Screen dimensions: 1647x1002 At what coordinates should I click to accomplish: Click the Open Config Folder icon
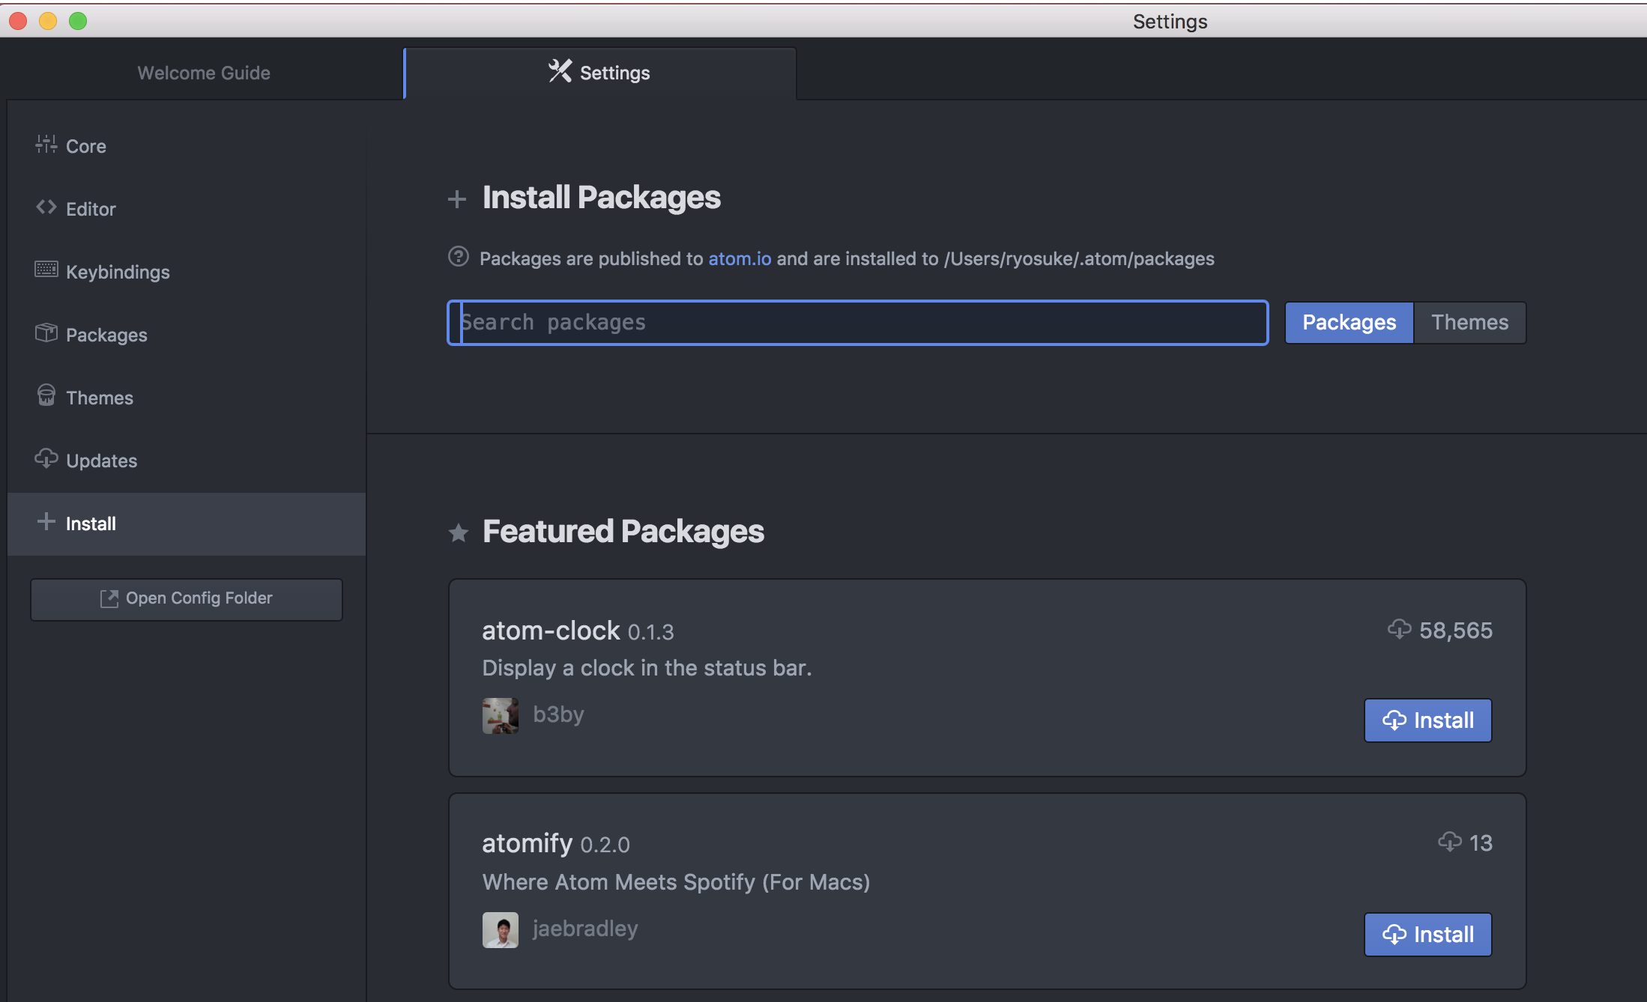pyautogui.click(x=109, y=598)
